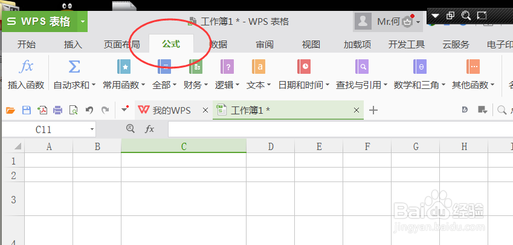
Task: Switch to the 开始 (Home) tab
Action: [x=27, y=45]
